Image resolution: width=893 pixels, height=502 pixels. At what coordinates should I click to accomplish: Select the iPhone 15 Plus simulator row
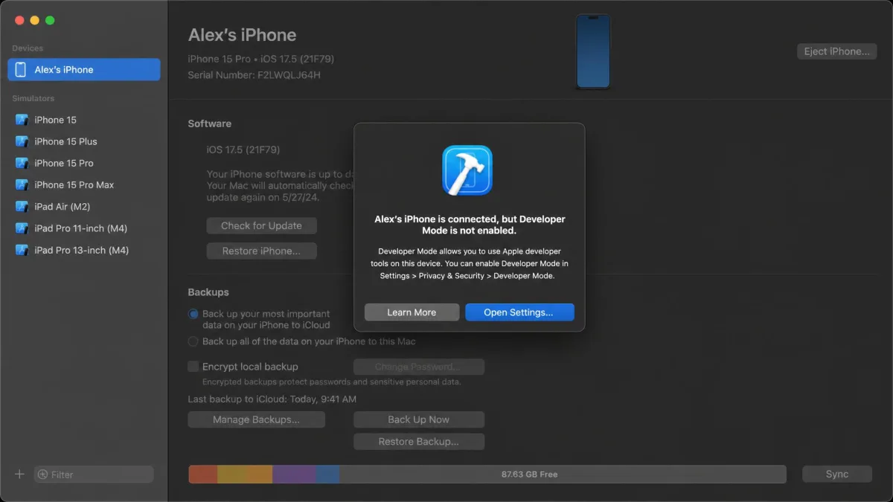pyautogui.click(x=84, y=141)
